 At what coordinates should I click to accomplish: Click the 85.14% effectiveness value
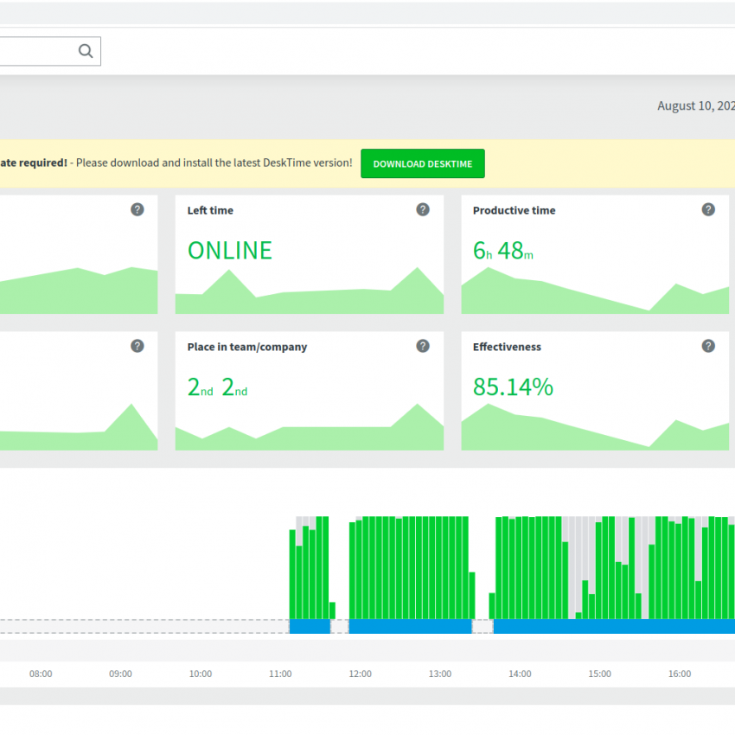tap(514, 387)
